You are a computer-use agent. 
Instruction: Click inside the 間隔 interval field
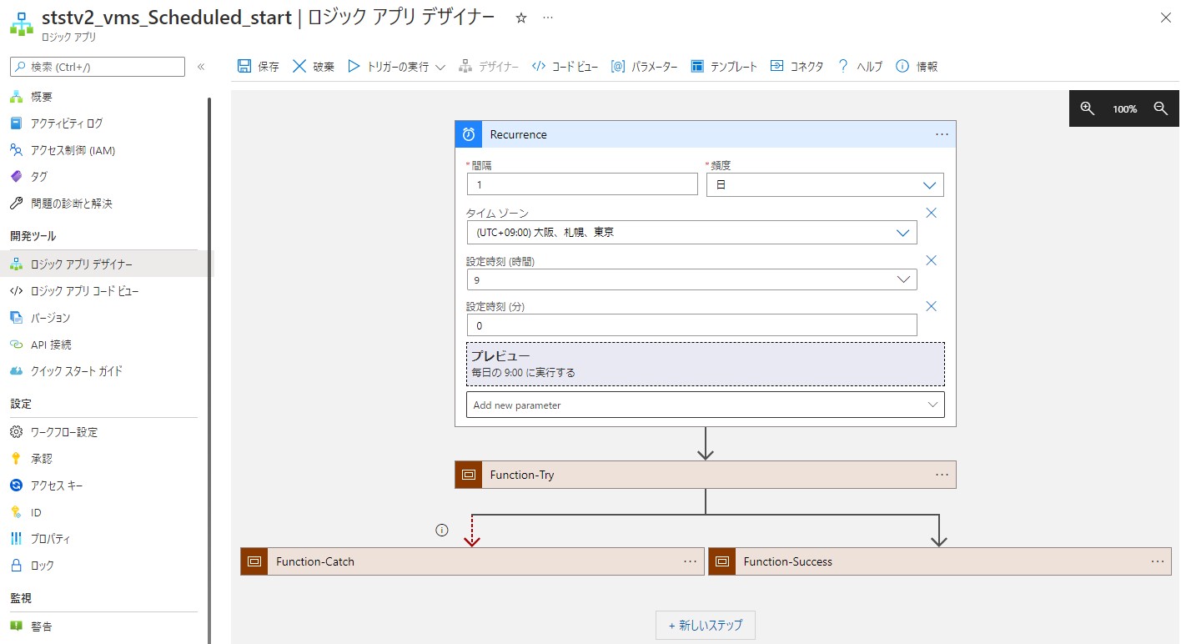coord(581,184)
